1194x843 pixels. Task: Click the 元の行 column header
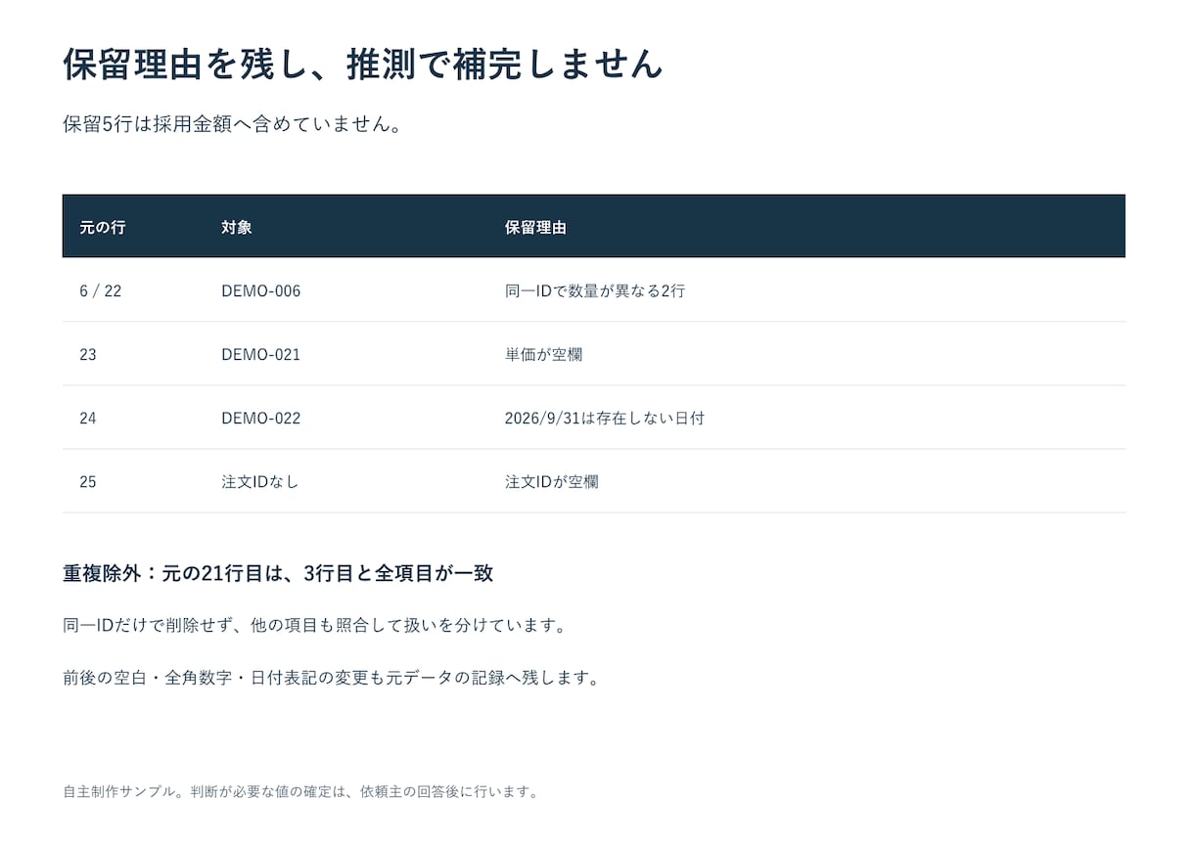click(x=103, y=227)
